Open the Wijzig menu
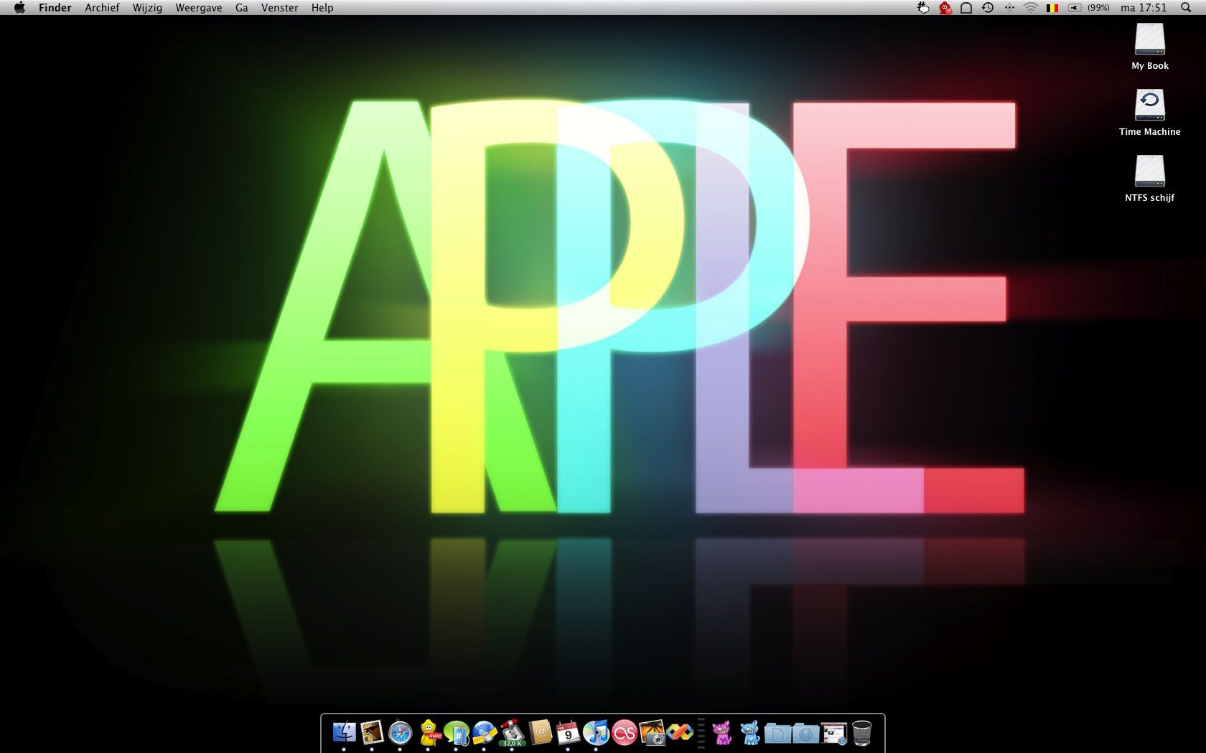 [x=147, y=8]
